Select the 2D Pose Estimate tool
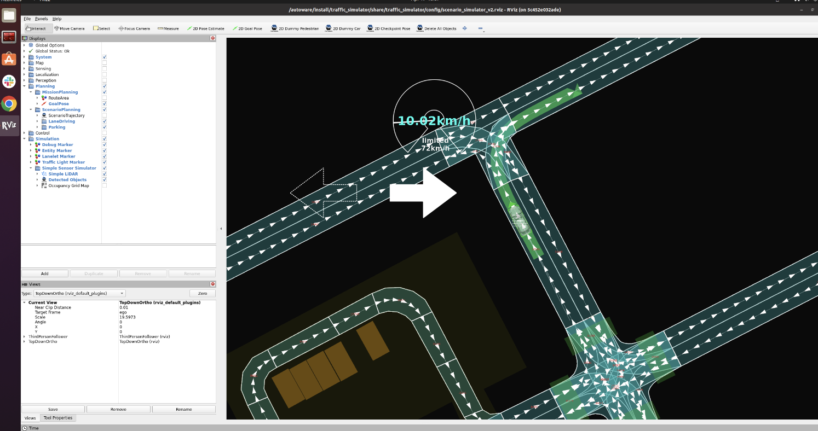The width and height of the screenshot is (818, 431). click(x=205, y=28)
